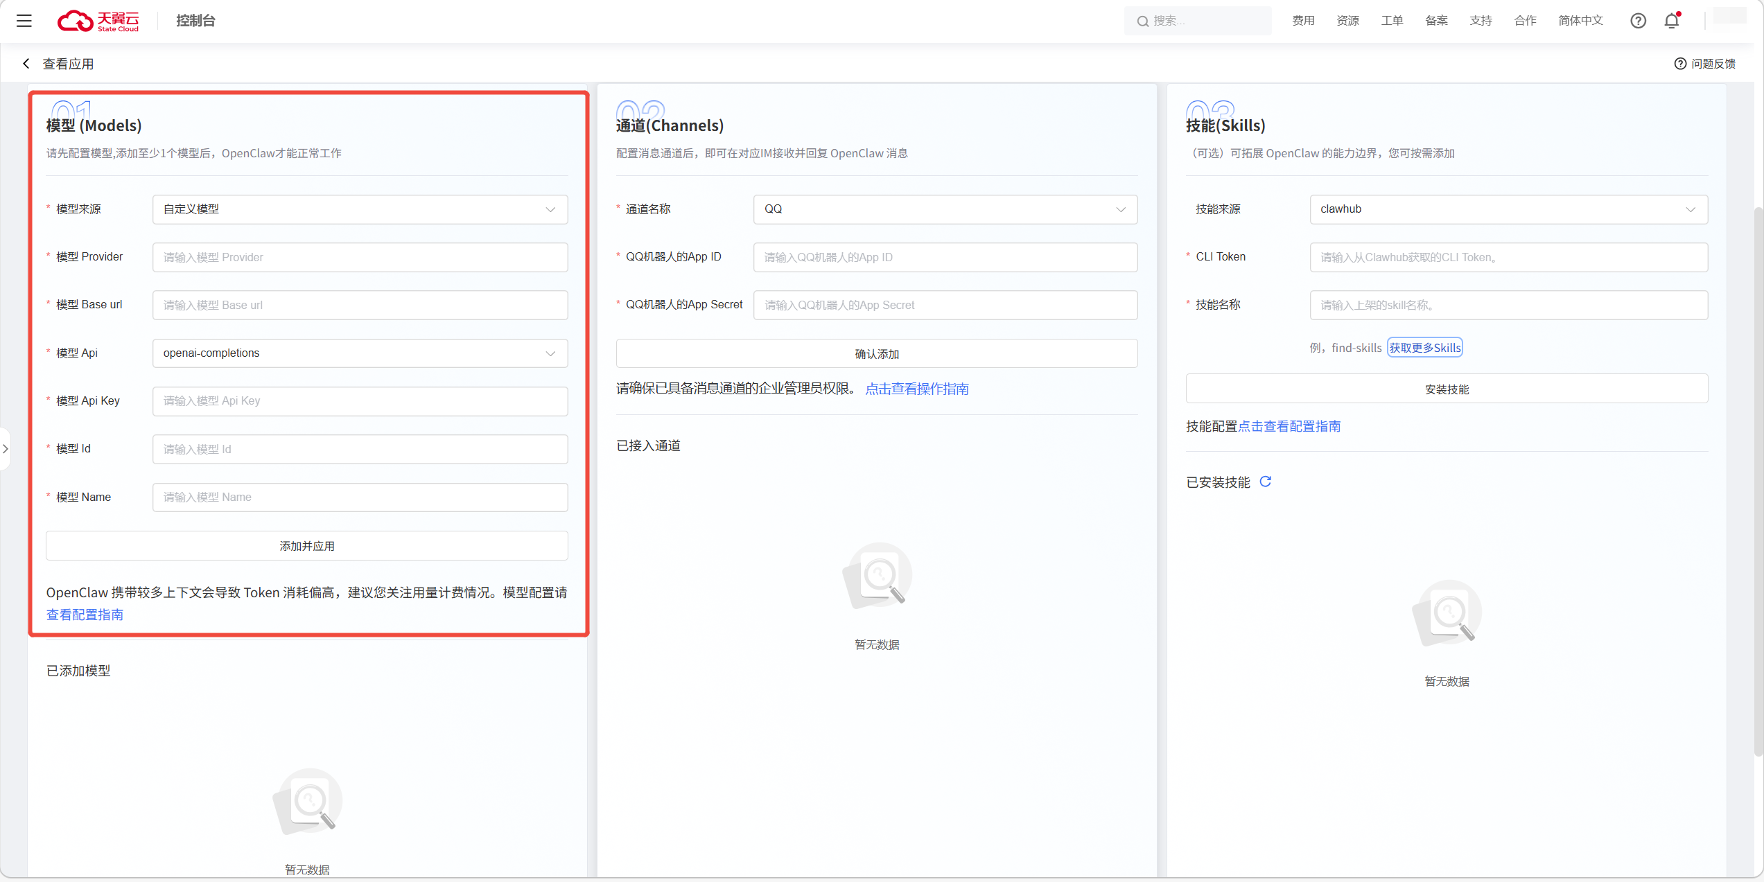Open the 技能来源 clawhub dropdown
Viewport: 1764px width, 882px height.
click(1508, 209)
